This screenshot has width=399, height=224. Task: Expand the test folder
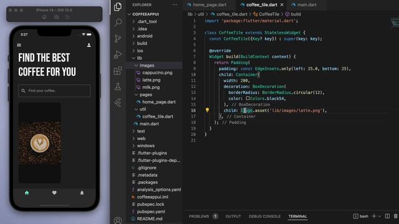tap(133, 131)
